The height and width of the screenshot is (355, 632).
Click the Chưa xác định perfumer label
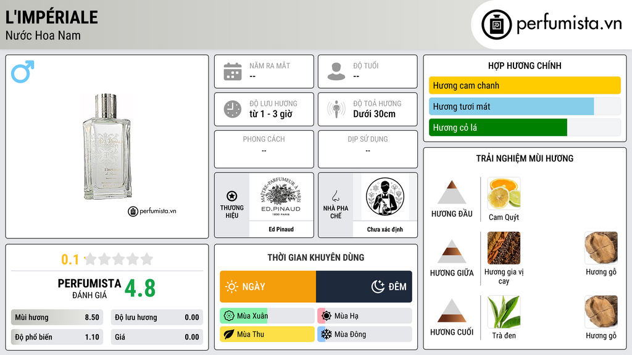385,229
